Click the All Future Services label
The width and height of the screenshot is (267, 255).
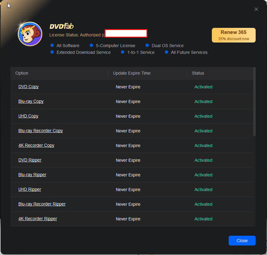pyautogui.click(x=189, y=52)
